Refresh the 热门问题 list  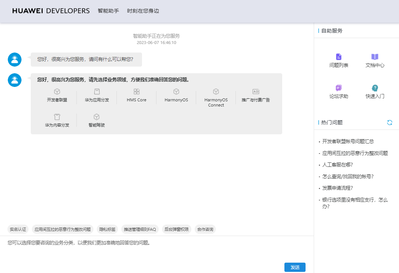coord(390,122)
